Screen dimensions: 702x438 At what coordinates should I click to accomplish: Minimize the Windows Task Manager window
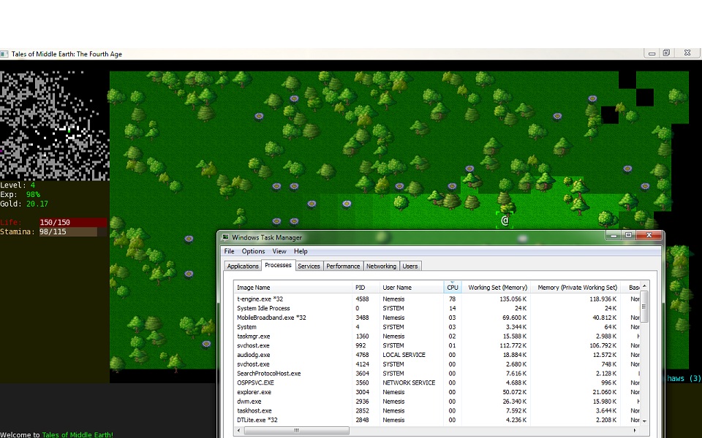(614, 235)
